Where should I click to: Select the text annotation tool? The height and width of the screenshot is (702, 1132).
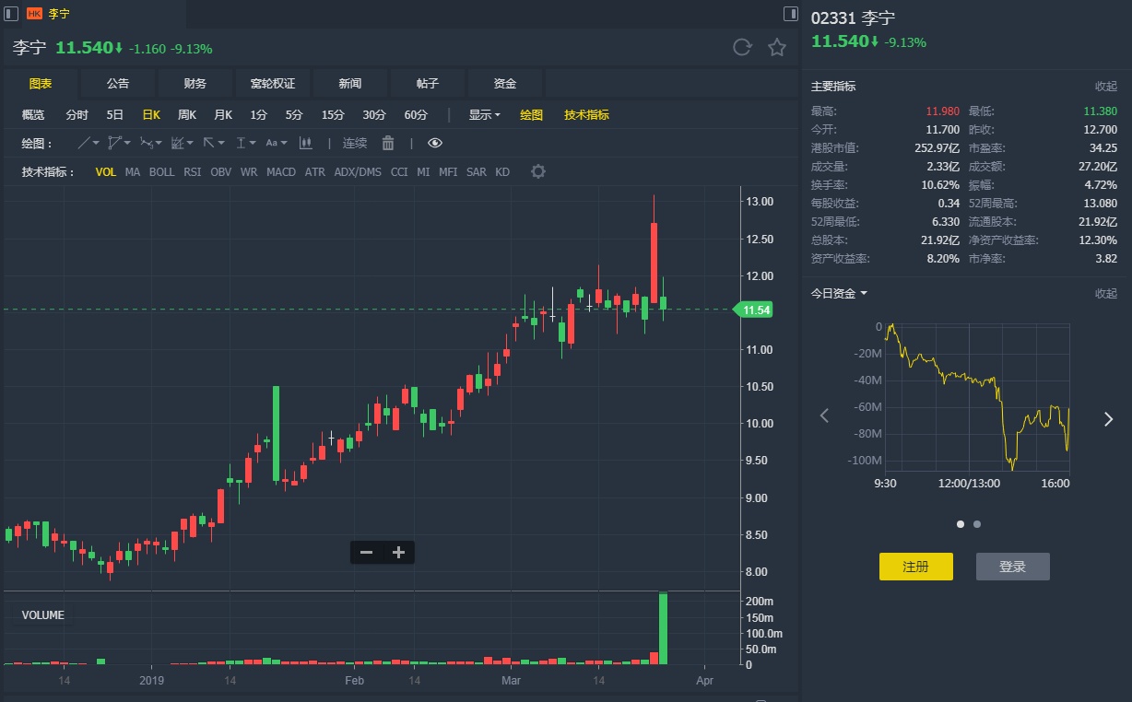pyautogui.click(x=271, y=143)
